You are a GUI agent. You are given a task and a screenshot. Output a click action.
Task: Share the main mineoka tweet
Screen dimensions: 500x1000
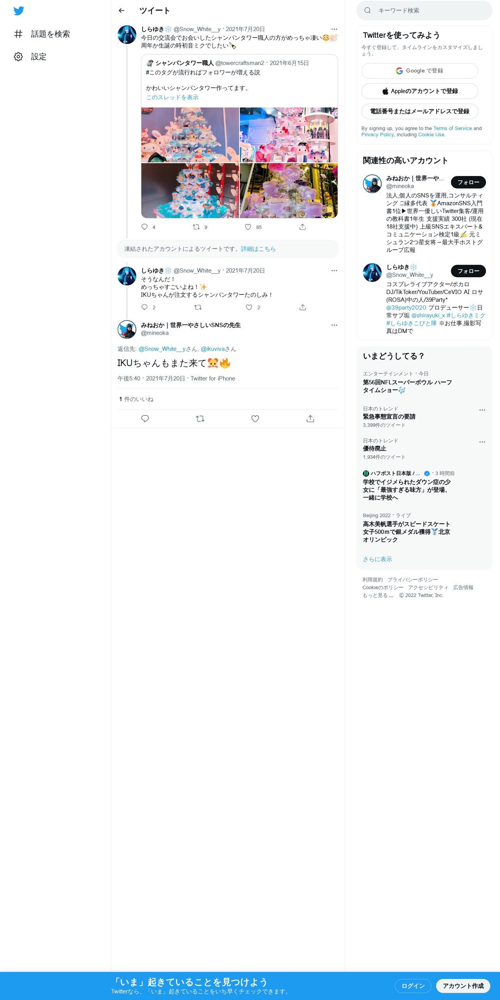310,419
